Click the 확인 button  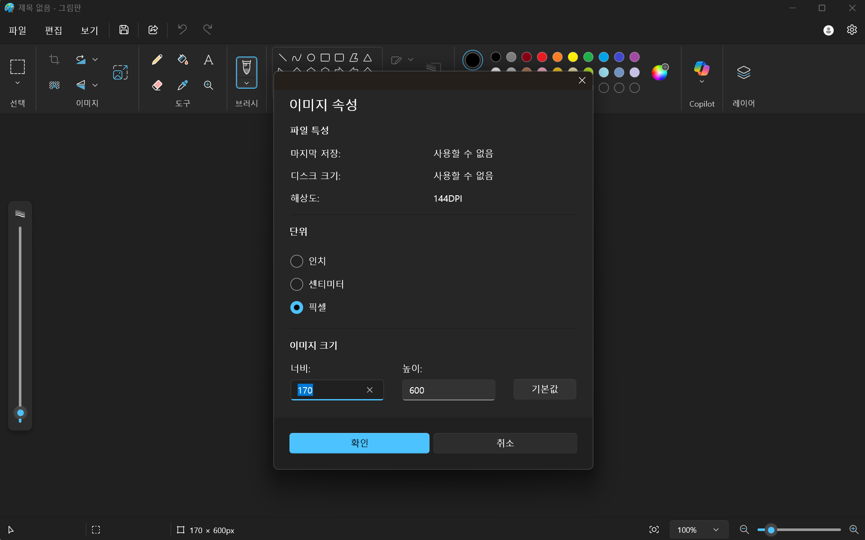359,443
